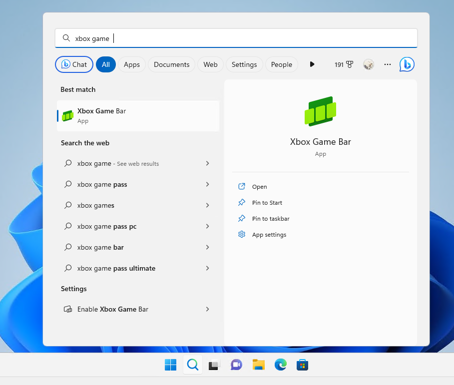This screenshot has height=385, width=454.
Task: Show more filters with the play arrow
Action: point(312,64)
